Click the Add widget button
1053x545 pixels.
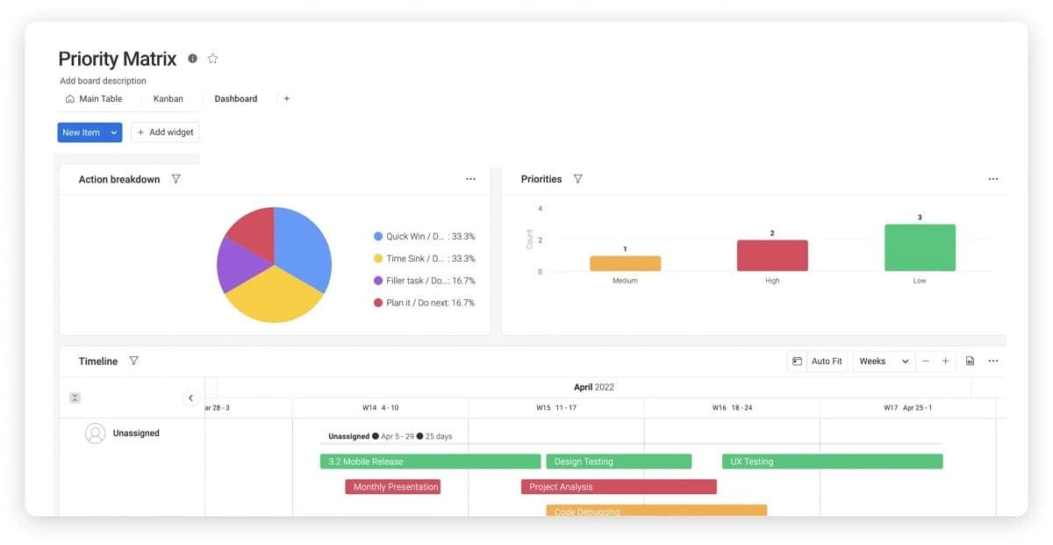coord(165,132)
